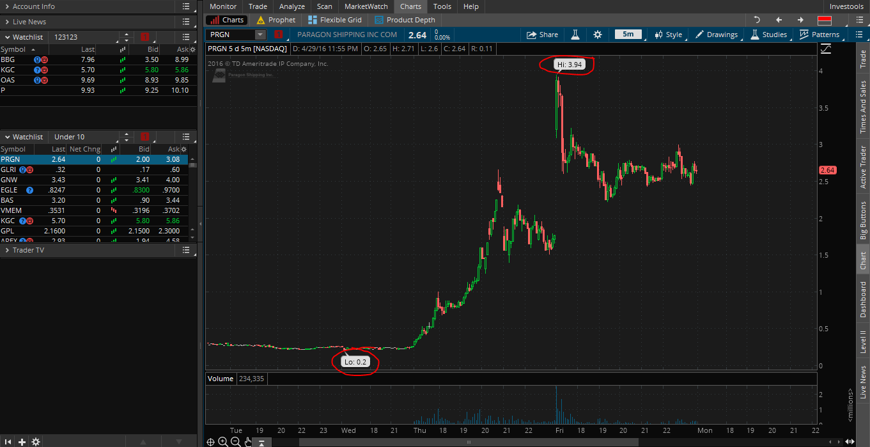Click the question icon in EGLE row
870x447 pixels.
pos(29,190)
